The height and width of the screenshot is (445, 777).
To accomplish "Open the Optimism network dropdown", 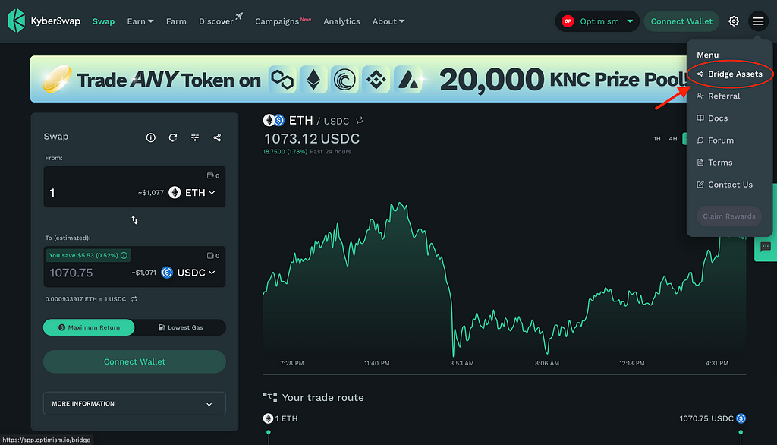I will tap(597, 21).
